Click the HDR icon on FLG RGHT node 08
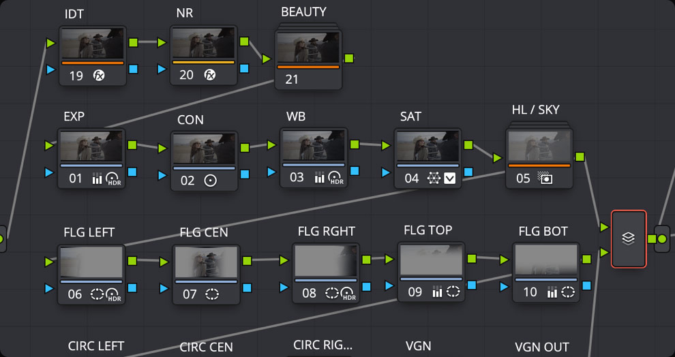675x357 pixels. click(348, 294)
